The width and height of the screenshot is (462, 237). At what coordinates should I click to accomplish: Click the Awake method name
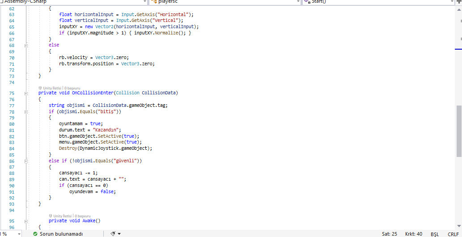tap(89, 220)
